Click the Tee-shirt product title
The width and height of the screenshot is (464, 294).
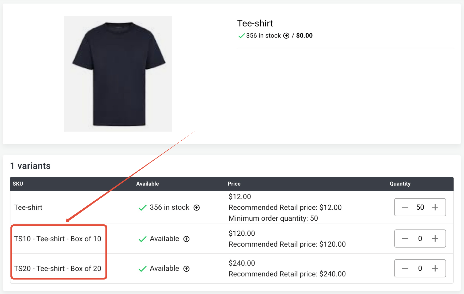point(255,23)
